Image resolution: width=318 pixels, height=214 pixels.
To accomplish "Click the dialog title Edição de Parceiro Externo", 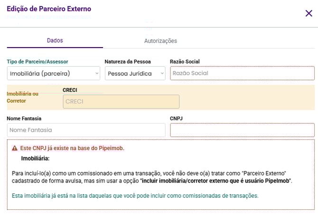I will 49,9.
